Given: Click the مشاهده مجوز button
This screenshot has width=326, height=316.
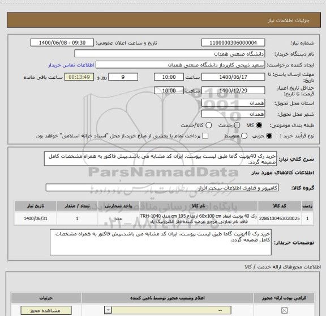Looking at the screenshot, I should pyautogui.click(x=46, y=310).
